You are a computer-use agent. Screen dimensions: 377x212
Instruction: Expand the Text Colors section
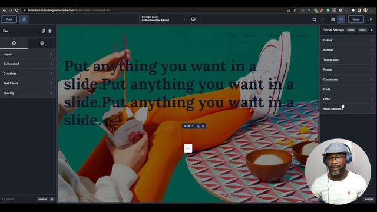click(28, 83)
